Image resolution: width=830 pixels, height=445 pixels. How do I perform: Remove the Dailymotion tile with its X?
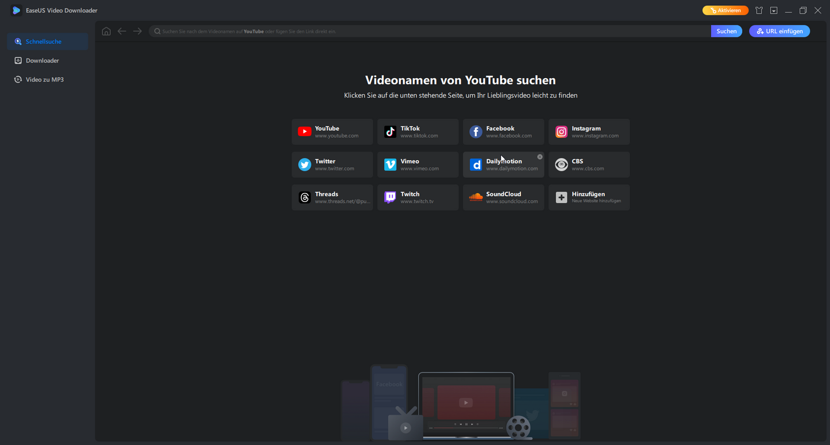540,157
